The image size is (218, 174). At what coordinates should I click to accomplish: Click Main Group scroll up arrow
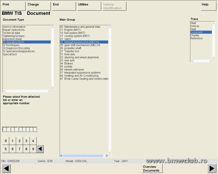[x=110, y=27]
